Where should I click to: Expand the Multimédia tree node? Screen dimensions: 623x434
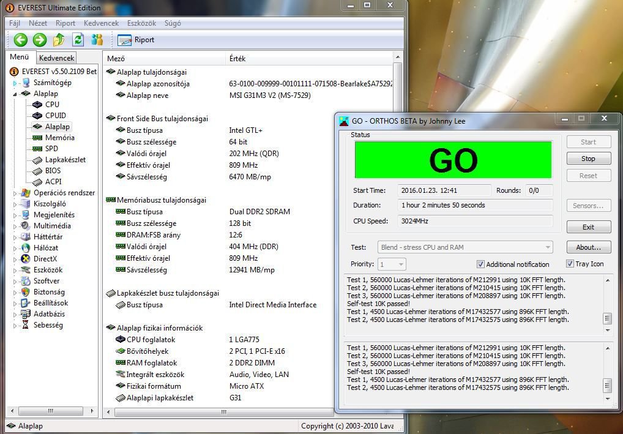15,226
